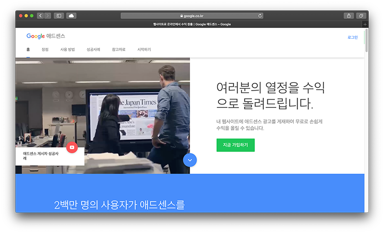The image size is (384, 233).
Task: Open the 참고자료 tab
Action: (x=119, y=50)
